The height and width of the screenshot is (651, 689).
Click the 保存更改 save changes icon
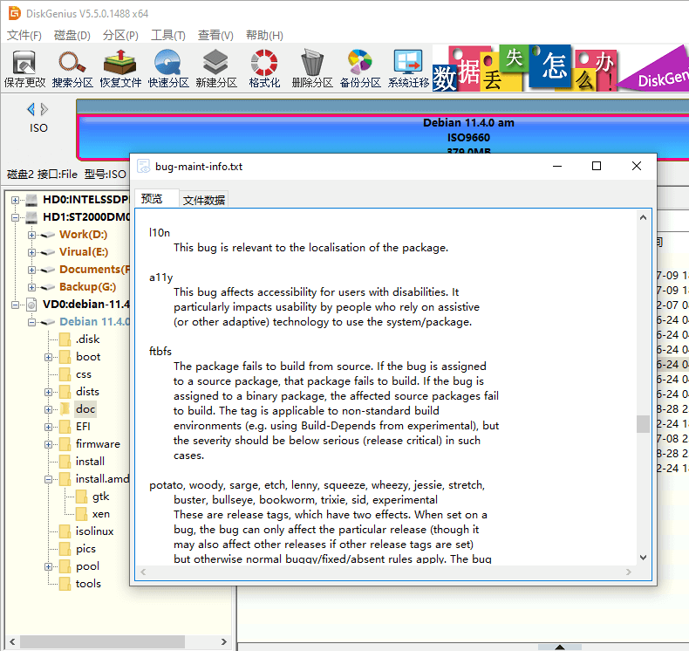(x=24, y=69)
